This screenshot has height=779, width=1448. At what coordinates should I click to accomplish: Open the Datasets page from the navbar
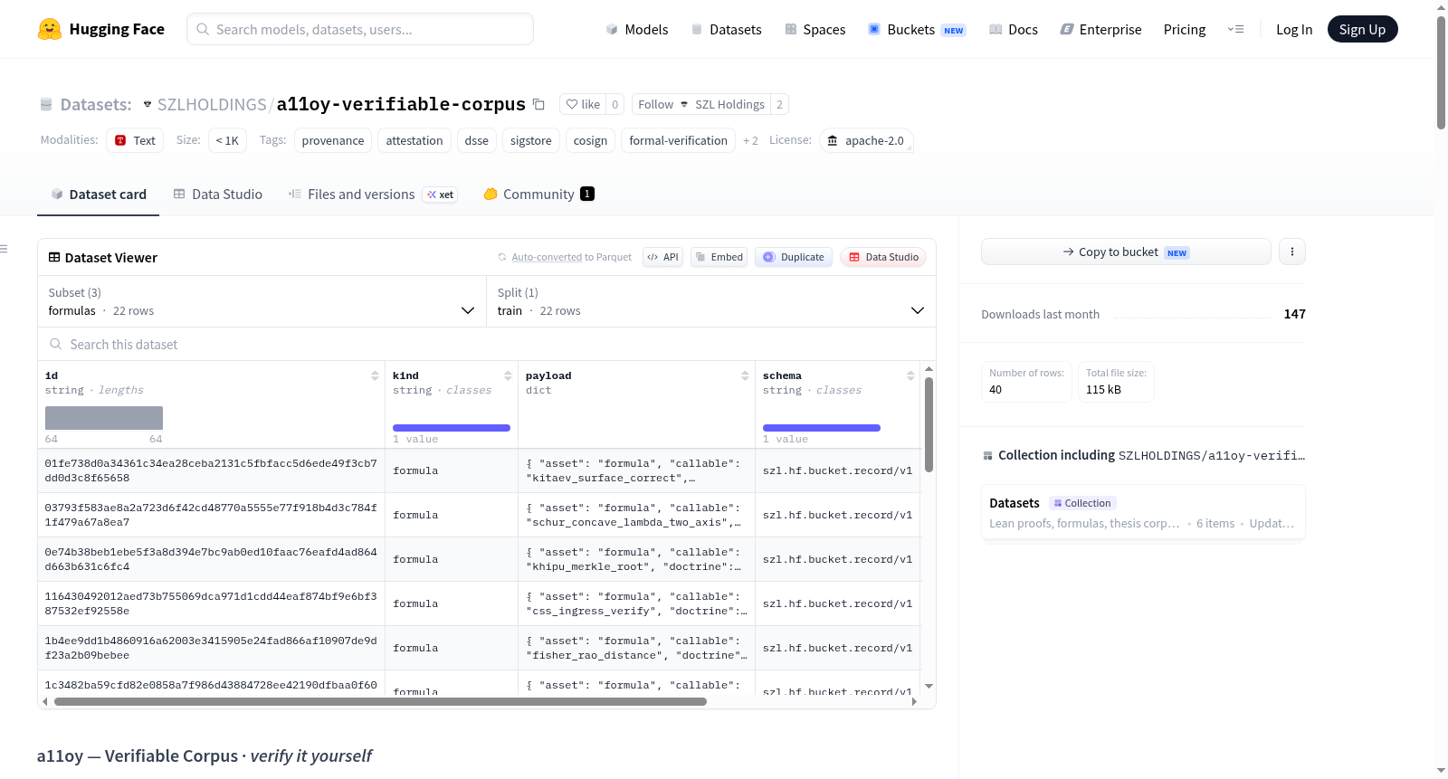[727, 29]
